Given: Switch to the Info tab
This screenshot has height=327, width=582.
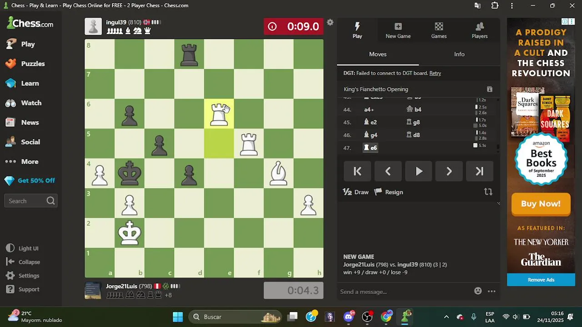Looking at the screenshot, I should click(459, 54).
